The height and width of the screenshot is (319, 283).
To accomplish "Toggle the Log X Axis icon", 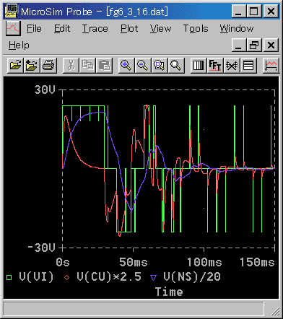I will (x=199, y=65).
